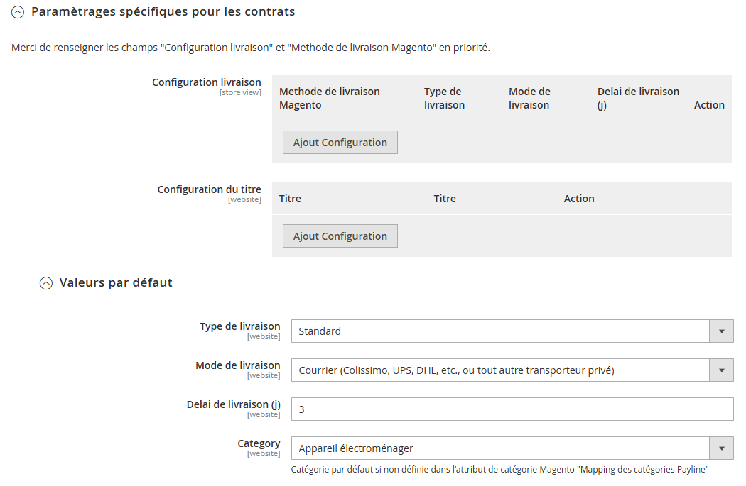Click Mode de livraison column header in table
Image resolution: width=746 pixels, height=486 pixels.
point(529,98)
